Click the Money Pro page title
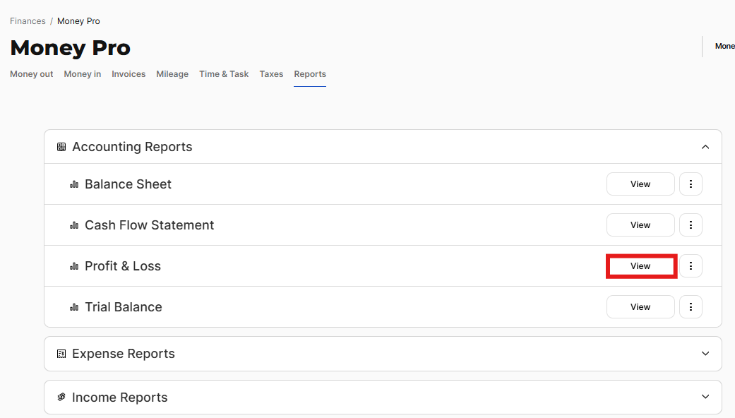Image resolution: width=735 pixels, height=418 pixels. coord(71,48)
